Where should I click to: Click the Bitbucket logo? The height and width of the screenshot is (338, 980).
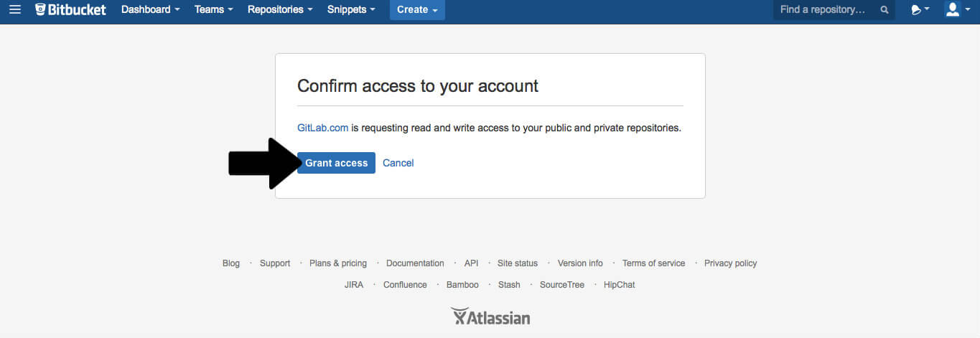(70, 10)
